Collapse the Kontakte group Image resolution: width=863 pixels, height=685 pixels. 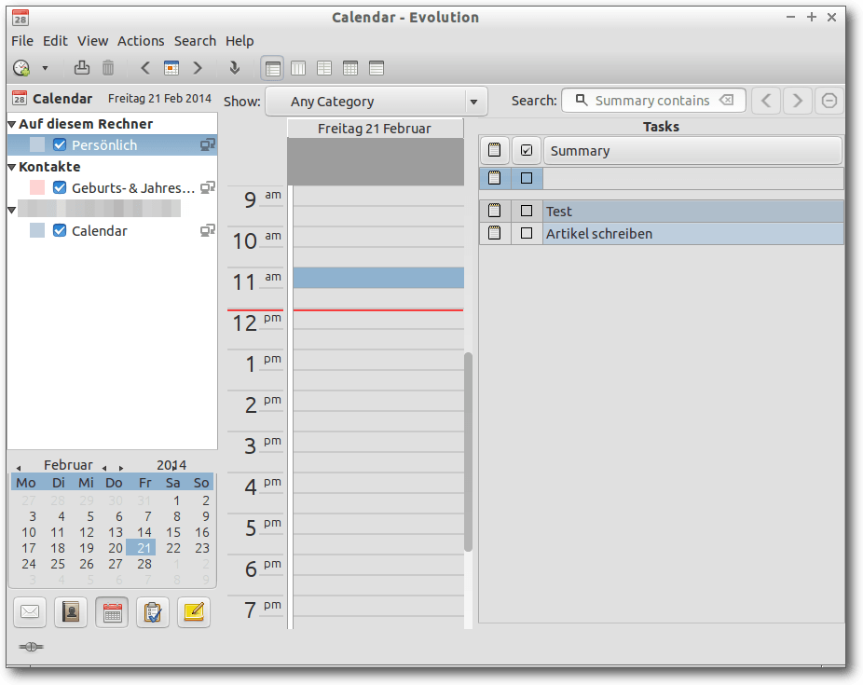[x=11, y=167]
